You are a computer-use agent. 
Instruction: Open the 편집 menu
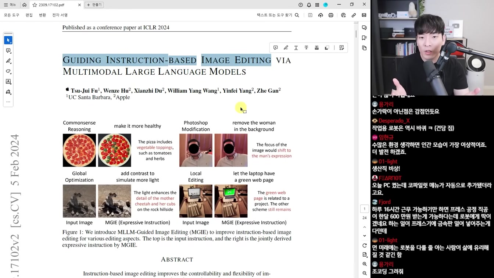click(29, 15)
